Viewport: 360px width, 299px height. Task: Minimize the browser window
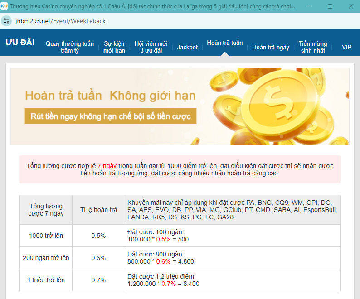[309, 6]
